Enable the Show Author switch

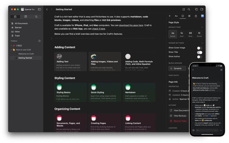pyautogui.click(x=200, y=57)
